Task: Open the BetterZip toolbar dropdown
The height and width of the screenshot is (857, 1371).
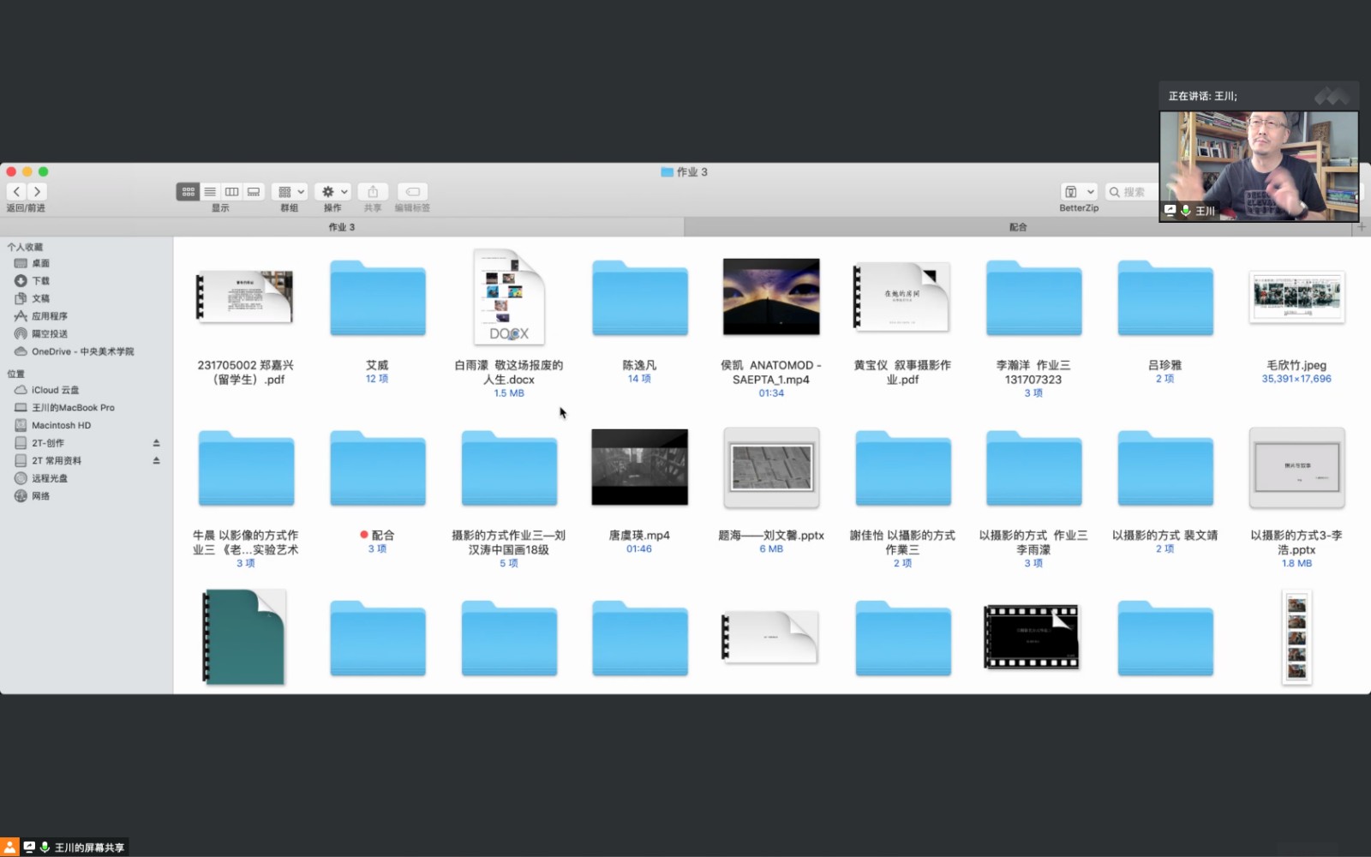Action: pyautogui.click(x=1079, y=192)
